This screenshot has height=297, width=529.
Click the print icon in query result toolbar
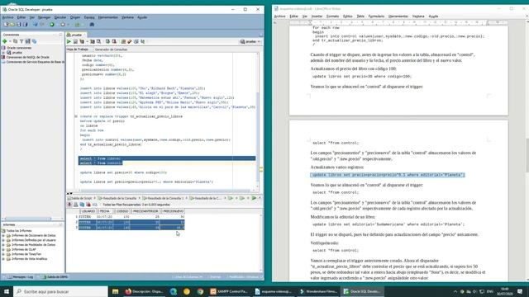point(75,205)
